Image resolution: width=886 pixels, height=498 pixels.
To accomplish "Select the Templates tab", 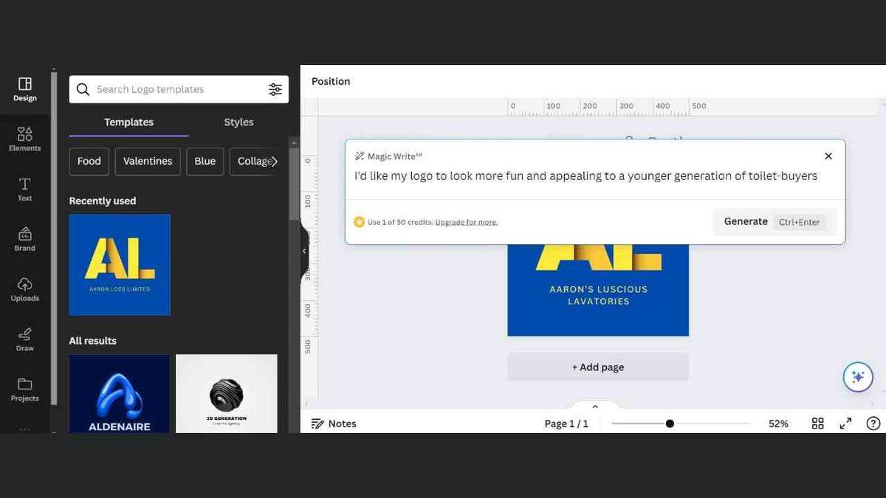I will pyautogui.click(x=128, y=122).
